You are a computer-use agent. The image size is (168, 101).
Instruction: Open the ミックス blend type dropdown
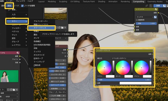pyautogui.click(x=145, y=17)
